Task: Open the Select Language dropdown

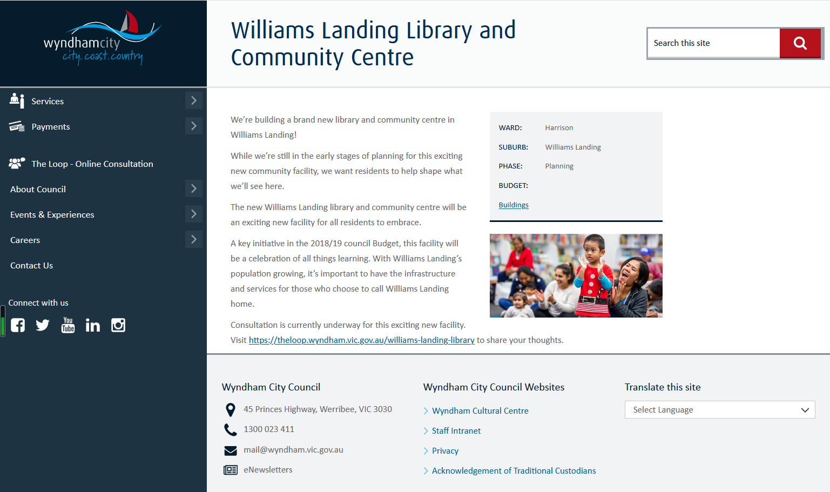Action: tap(720, 410)
